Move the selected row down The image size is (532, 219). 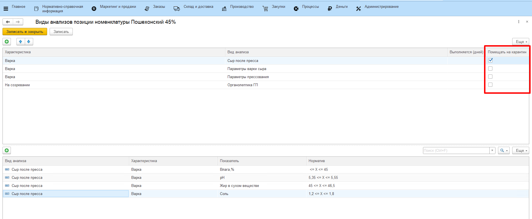click(29, 42)
